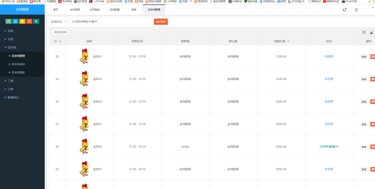Viewport: 375px width, 189px height.
Task: Close the 区块鸡管理 tab
Action: [x=163, y=10]
